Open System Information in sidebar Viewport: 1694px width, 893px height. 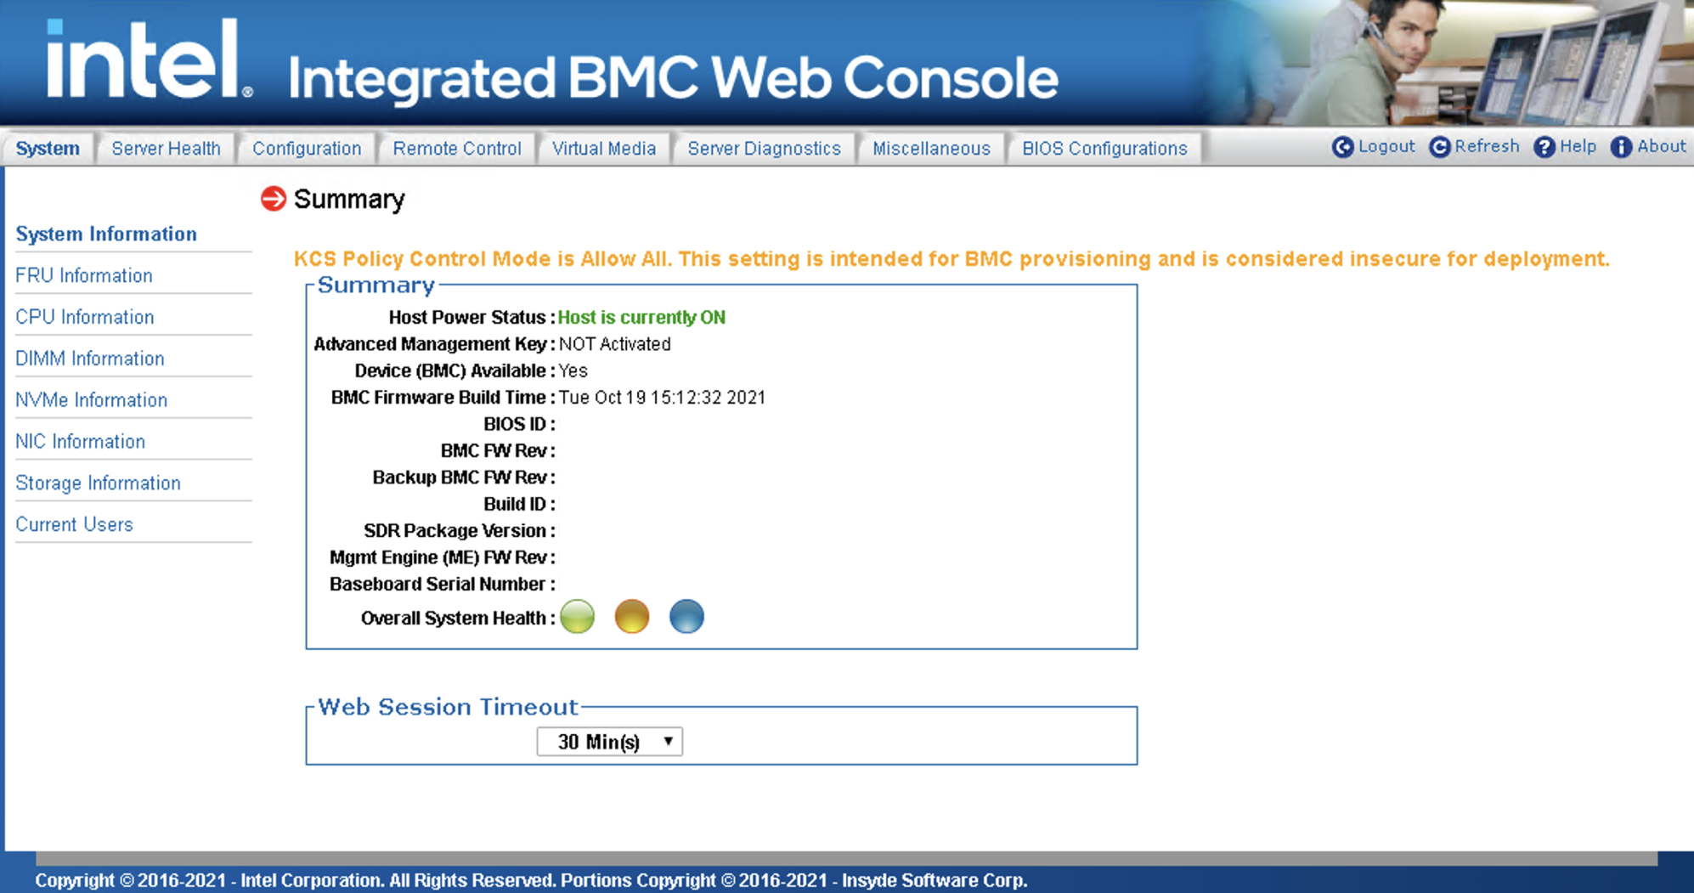pos(106,235)
